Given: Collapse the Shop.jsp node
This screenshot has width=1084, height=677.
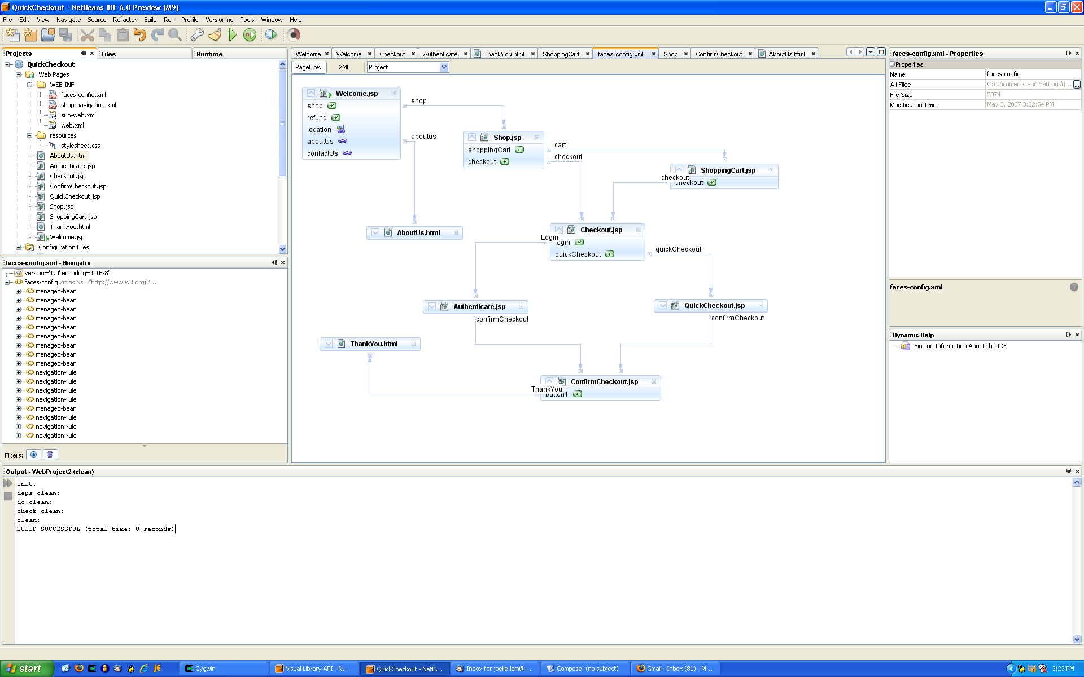Looking at the screenshot, I should click(472, 138).
